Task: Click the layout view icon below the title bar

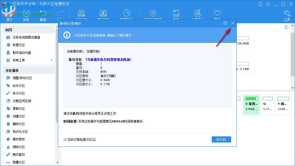Action: (x=287, y=27)
